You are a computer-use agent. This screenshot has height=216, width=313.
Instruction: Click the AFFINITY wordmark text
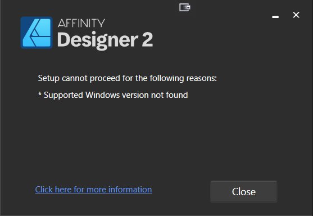click(x=81, y=23)
